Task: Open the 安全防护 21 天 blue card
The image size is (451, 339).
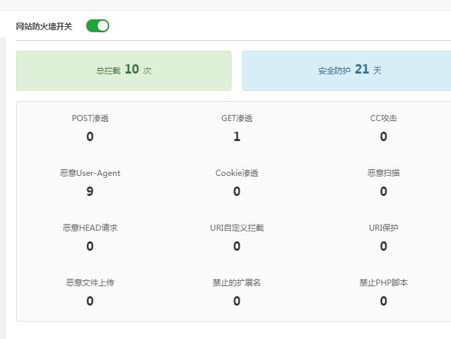Action: (347, 71)
